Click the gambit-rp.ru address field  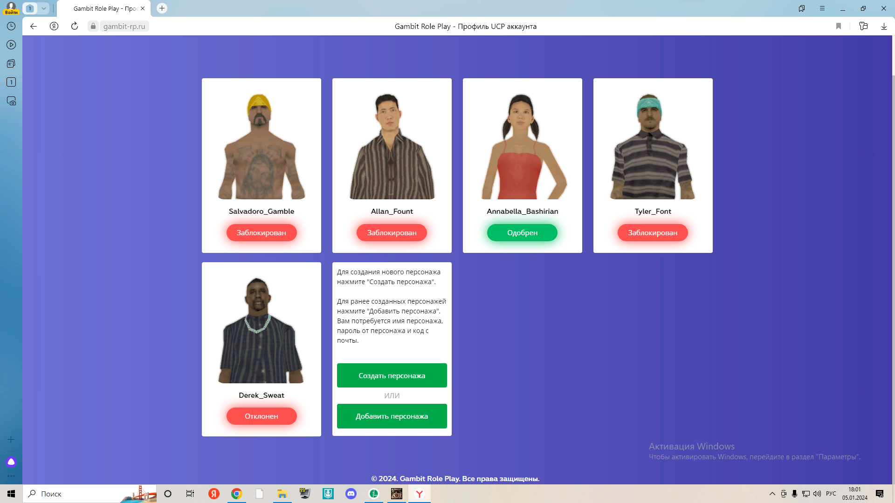click(x=124, y=27)
